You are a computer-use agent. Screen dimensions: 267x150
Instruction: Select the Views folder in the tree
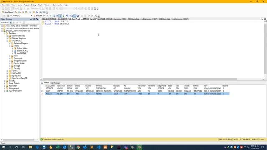[x=16, y=56]
